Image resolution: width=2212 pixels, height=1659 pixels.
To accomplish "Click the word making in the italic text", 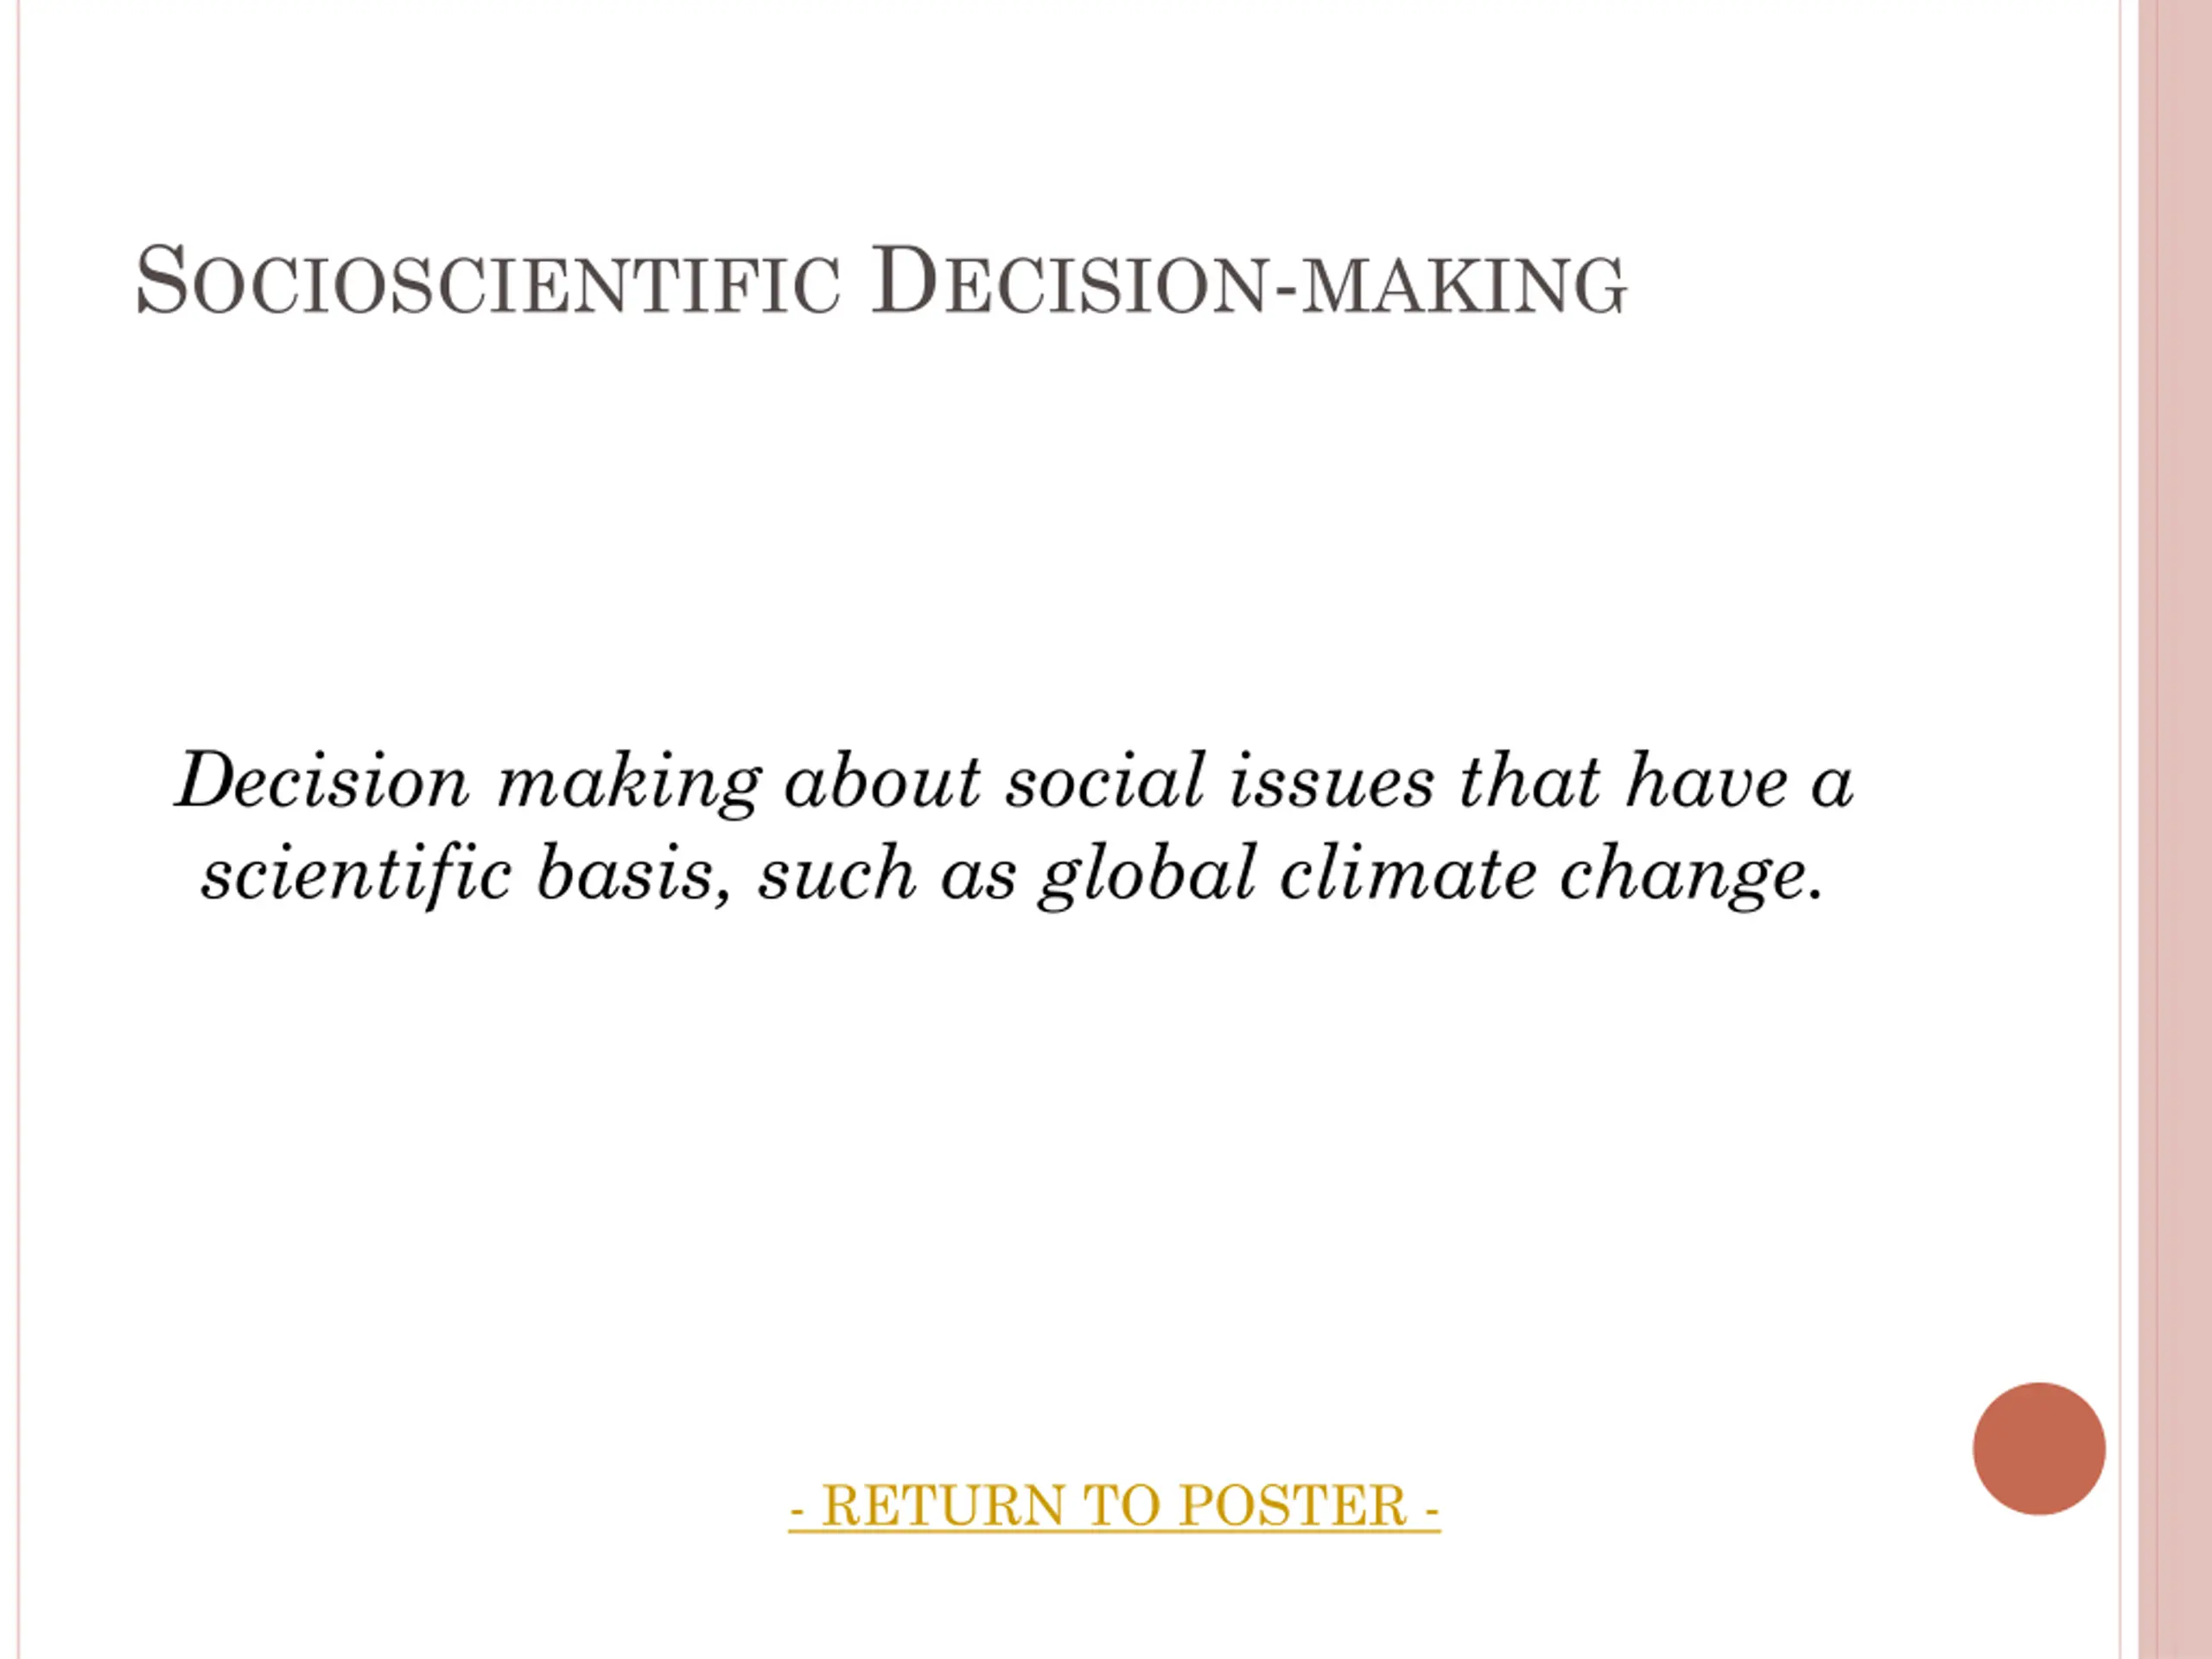I will (x=629, y=782).
